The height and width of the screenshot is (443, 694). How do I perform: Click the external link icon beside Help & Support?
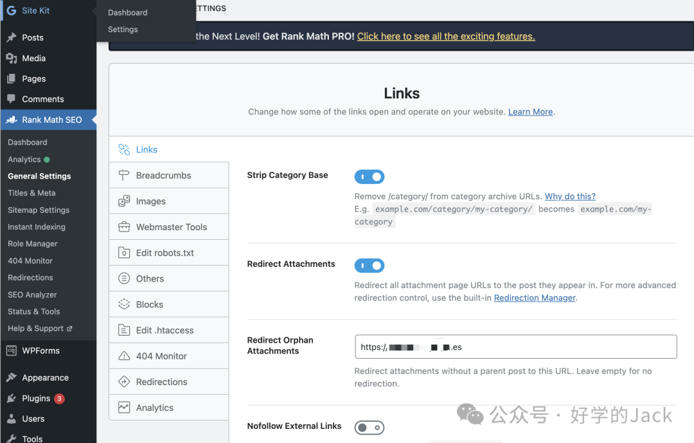pos(69,329)
